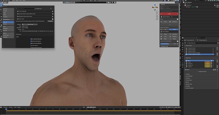Toggle the Auto Convert Materials checkbox

tap(31, 43)
